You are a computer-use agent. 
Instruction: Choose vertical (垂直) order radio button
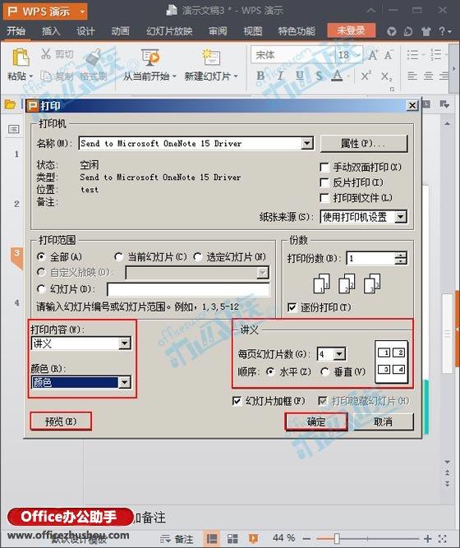point(325,372)
